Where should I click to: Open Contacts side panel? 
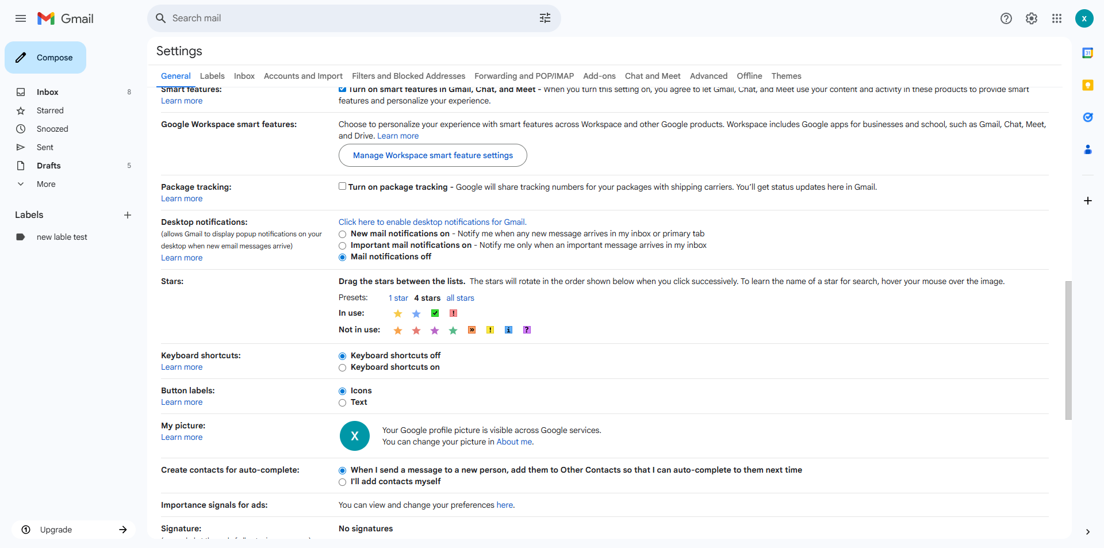click(x=1088, y=150)
